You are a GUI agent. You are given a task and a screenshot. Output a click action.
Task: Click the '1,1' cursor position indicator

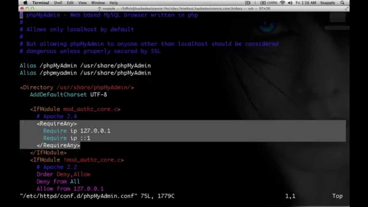coord(290,196)
